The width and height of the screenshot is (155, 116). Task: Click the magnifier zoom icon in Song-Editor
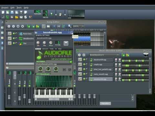point(70,26)
